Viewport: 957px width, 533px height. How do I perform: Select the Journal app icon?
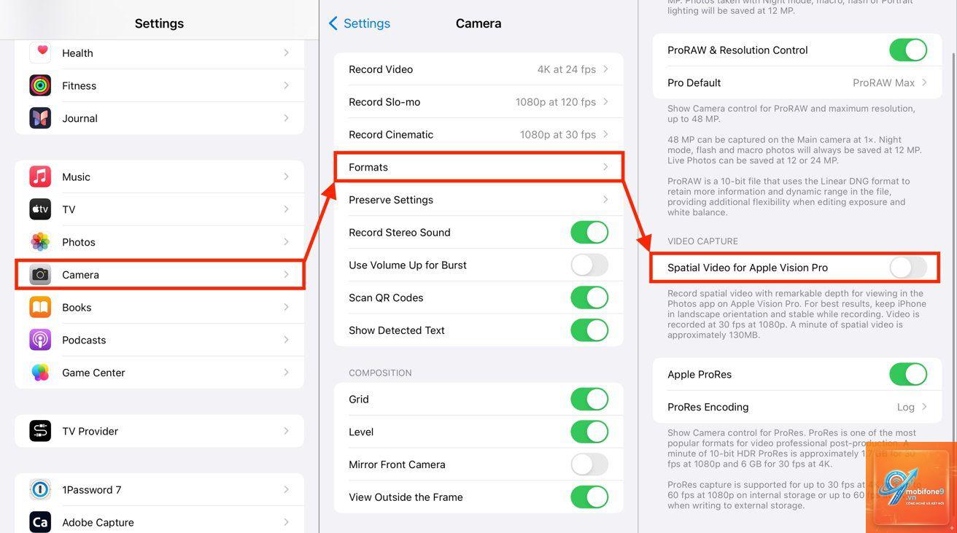pyautogui.click(x=40, y=118)
